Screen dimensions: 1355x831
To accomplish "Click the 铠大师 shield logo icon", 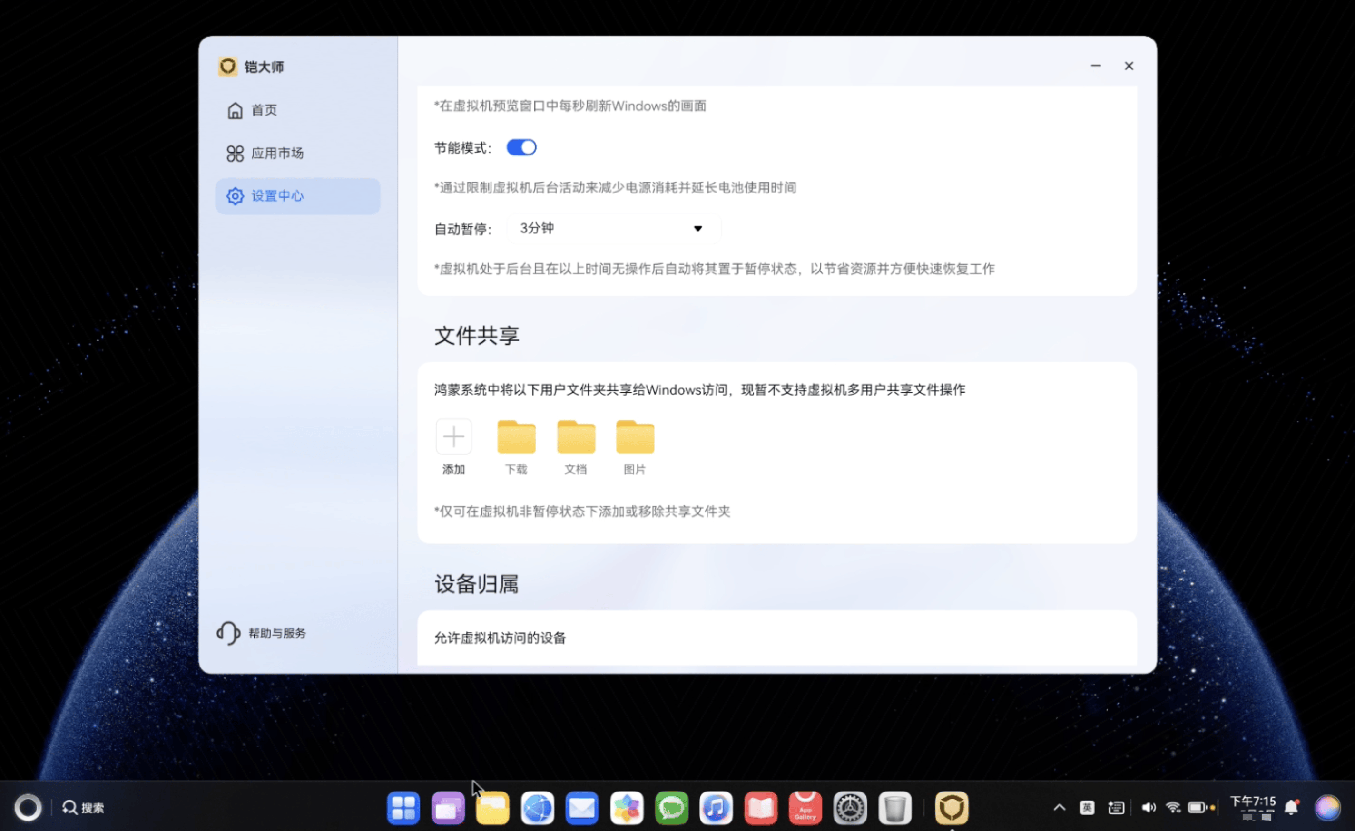I will coord(228,67).
